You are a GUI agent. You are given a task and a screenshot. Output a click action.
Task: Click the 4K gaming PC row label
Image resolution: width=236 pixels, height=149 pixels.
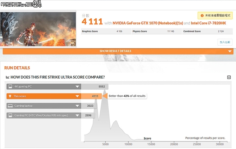(x=23, y=87)
